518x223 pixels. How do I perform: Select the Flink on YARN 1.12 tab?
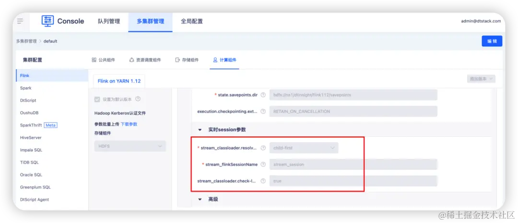119,81
